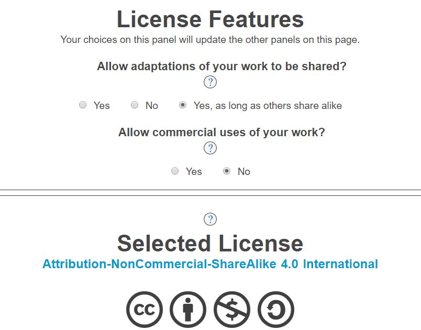This screenshot has width=421, height=330.
Task: Click the Attribution person icon
Action: coord(188,310)
